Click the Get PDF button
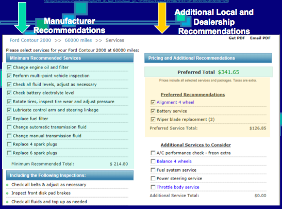Viewport: 282px width, 209px height. point(237,38)
